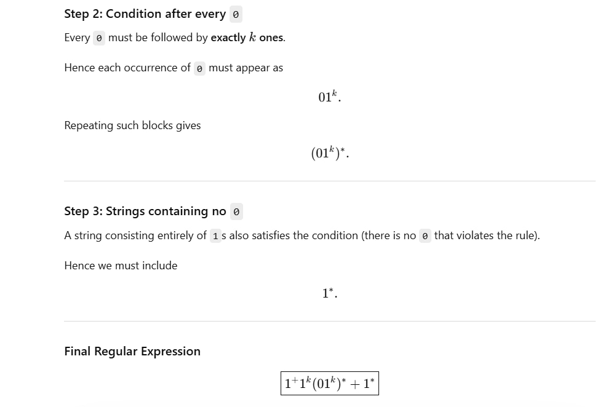Click the bold "exactly k ones" text
Image resolution: width=608 pixels, height=407 pixels.
(x=247, y=38)
